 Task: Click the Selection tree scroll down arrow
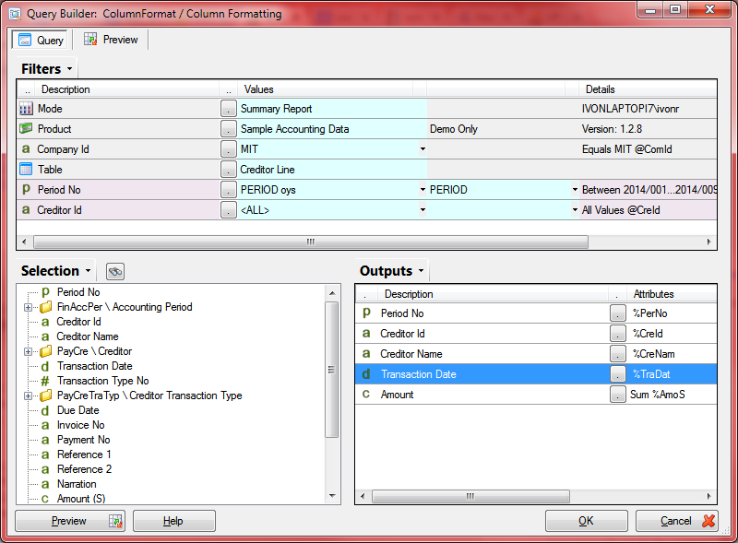[332, 496]
